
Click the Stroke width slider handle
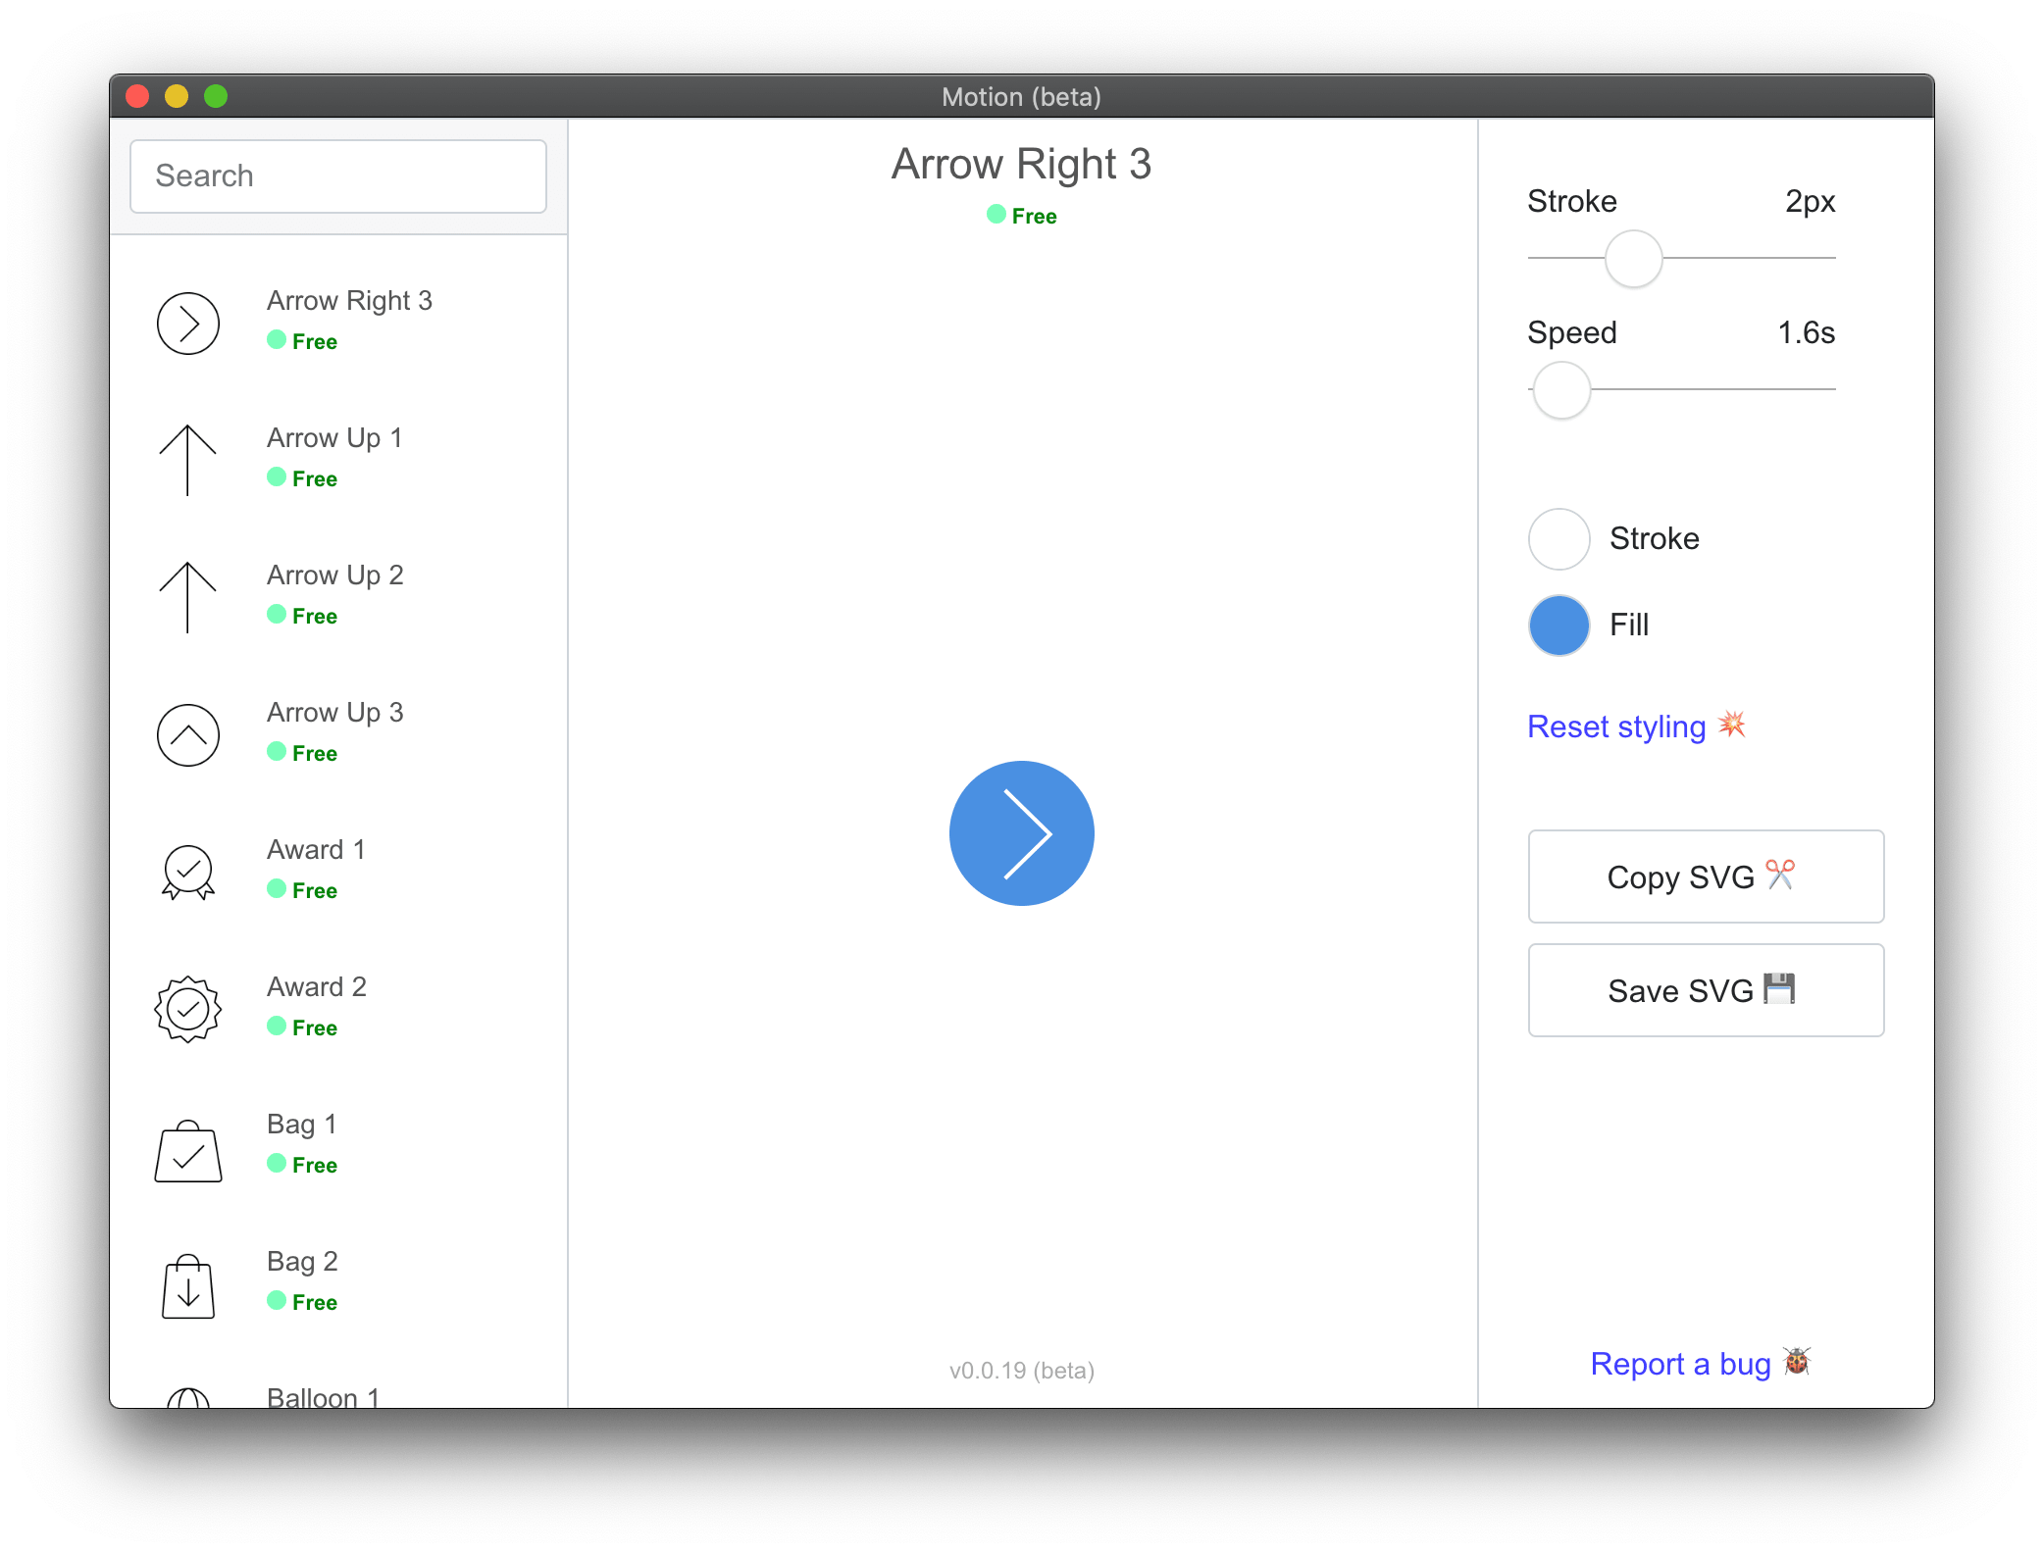(x=1633, y=259)
